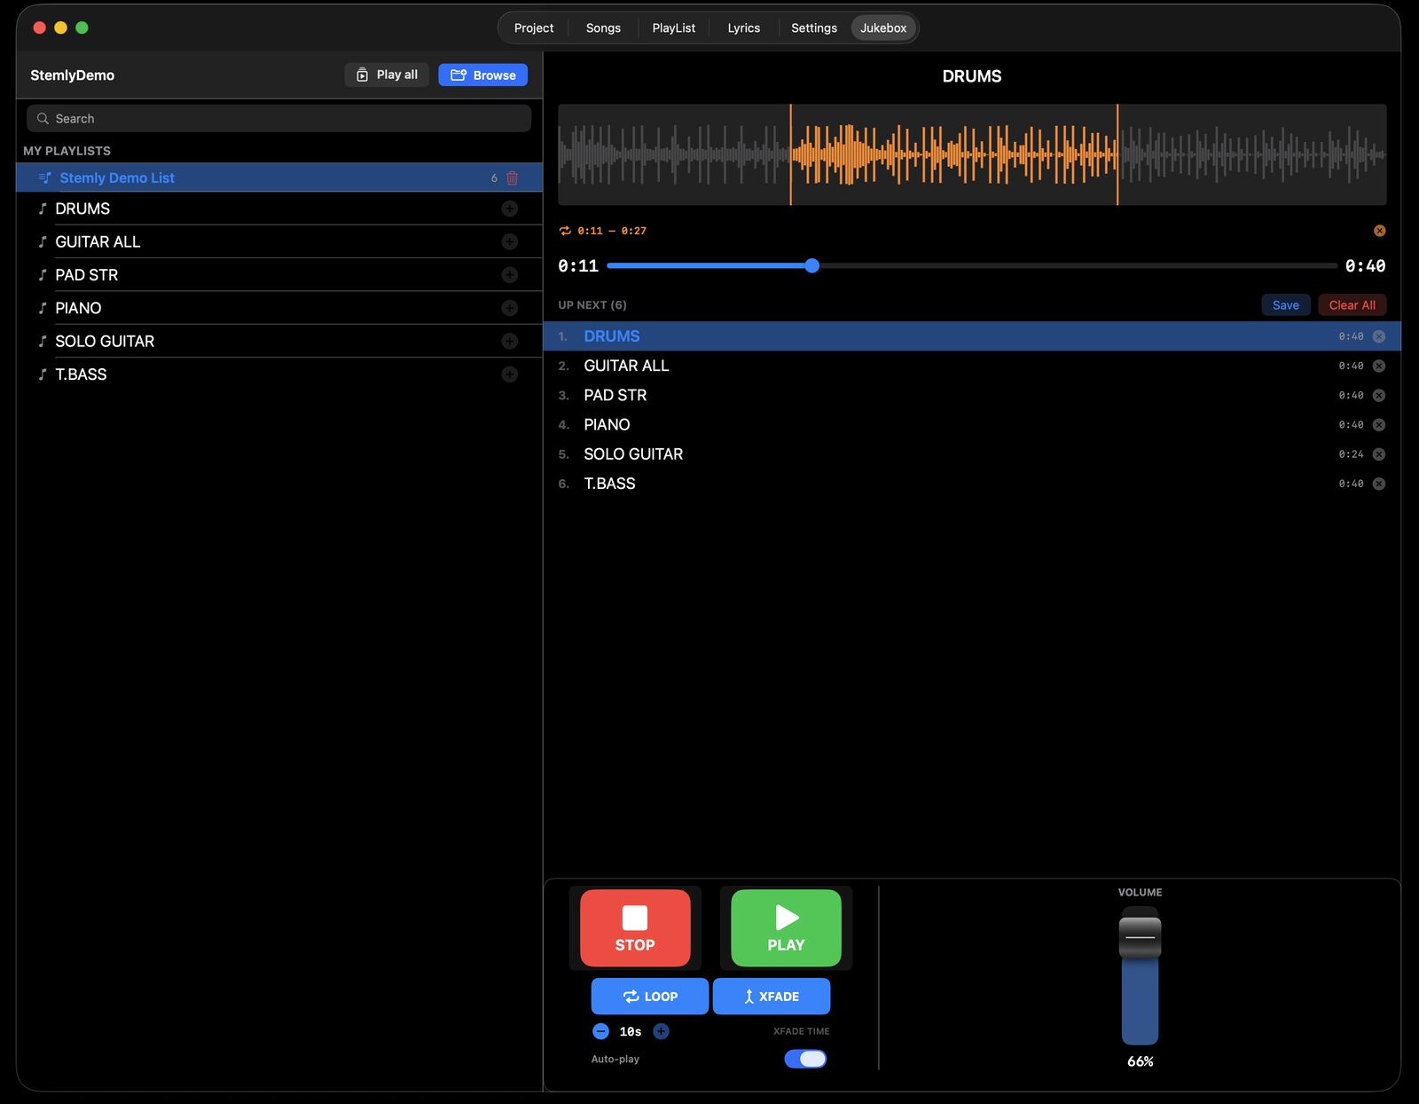This screenshot has width=1419, height=1104.
Task: Click the playback position slider handle
Action: [x=812, y=265]
